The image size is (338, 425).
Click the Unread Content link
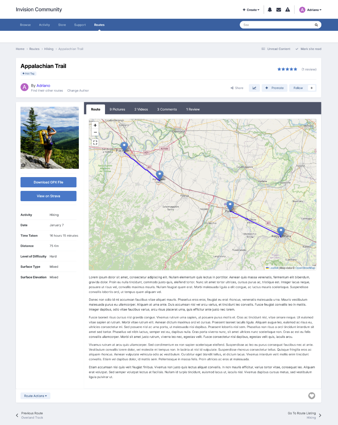(276, 49)
